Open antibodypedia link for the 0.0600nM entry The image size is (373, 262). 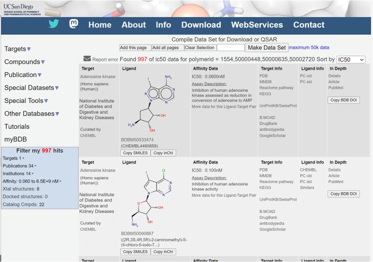(271, 129)
